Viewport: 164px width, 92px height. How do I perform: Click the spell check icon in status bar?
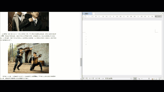click(x=103, y=78)
